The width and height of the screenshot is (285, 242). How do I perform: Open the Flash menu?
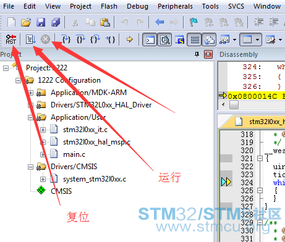(x=109, y=6)
